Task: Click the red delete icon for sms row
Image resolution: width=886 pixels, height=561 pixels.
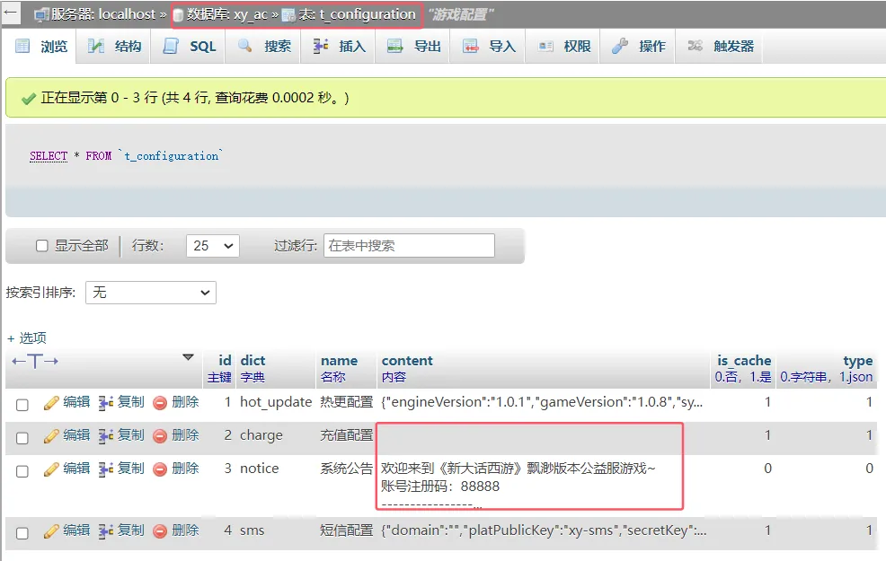Action: [x=160, y=530]
